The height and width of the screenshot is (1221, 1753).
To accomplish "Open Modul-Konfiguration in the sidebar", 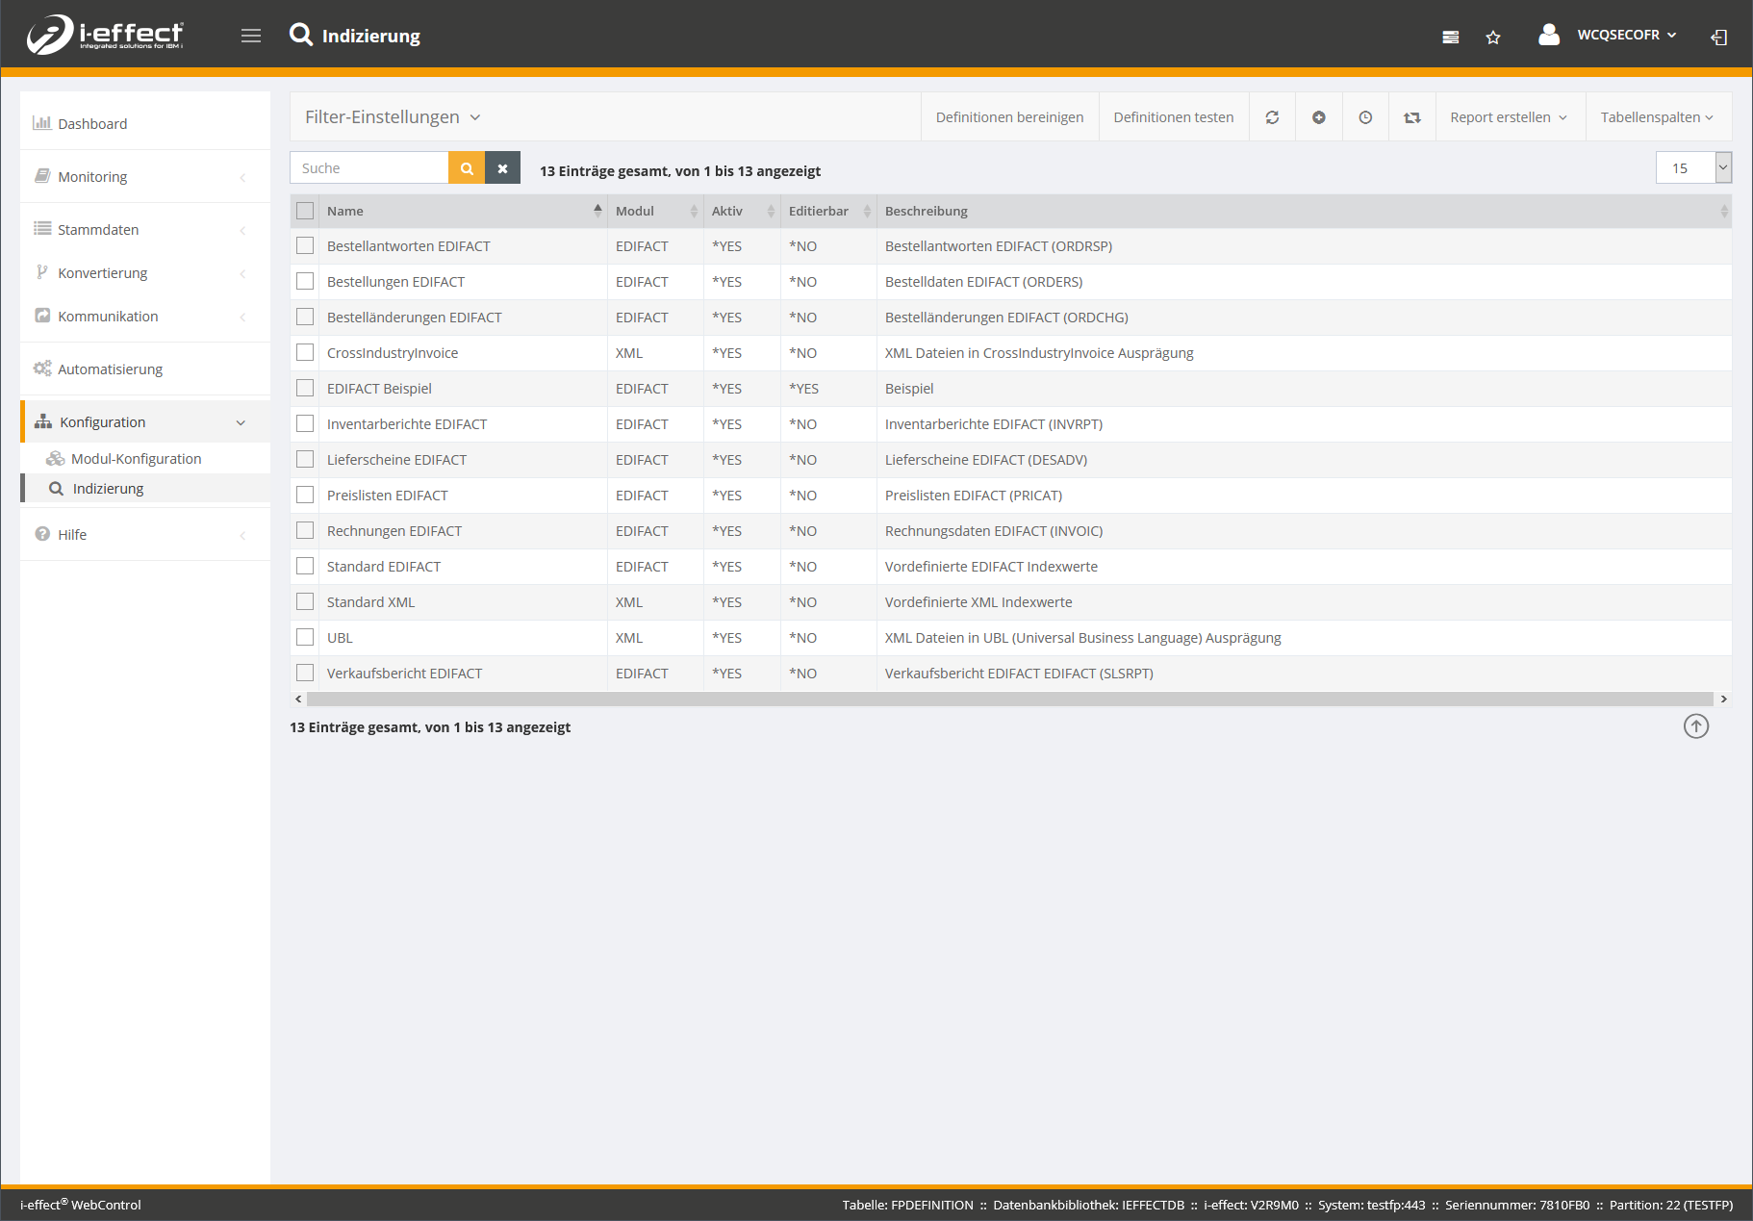I will [136, 459].
